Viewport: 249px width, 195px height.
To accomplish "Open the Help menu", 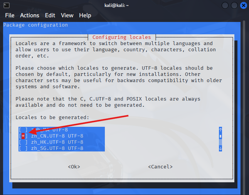I will coord(85,15).
